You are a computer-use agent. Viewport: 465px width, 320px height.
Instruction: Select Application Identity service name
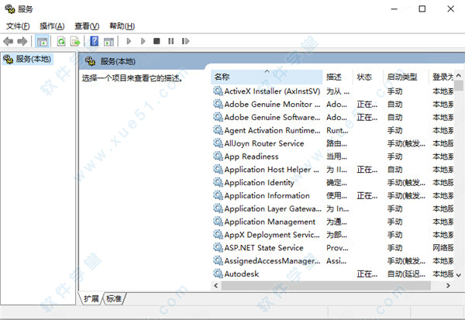tap(259, 182)
